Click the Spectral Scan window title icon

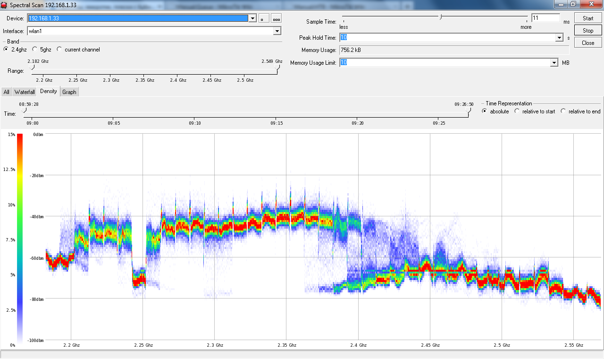click(x=4, y=5)
